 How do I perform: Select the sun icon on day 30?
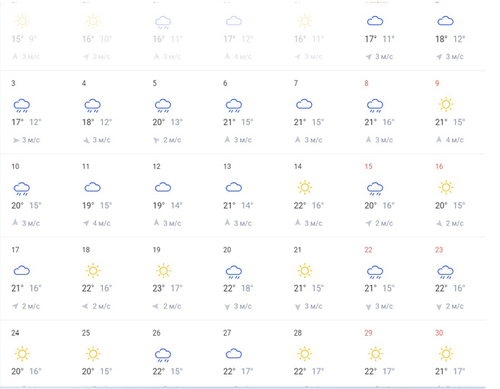(445, 353)
